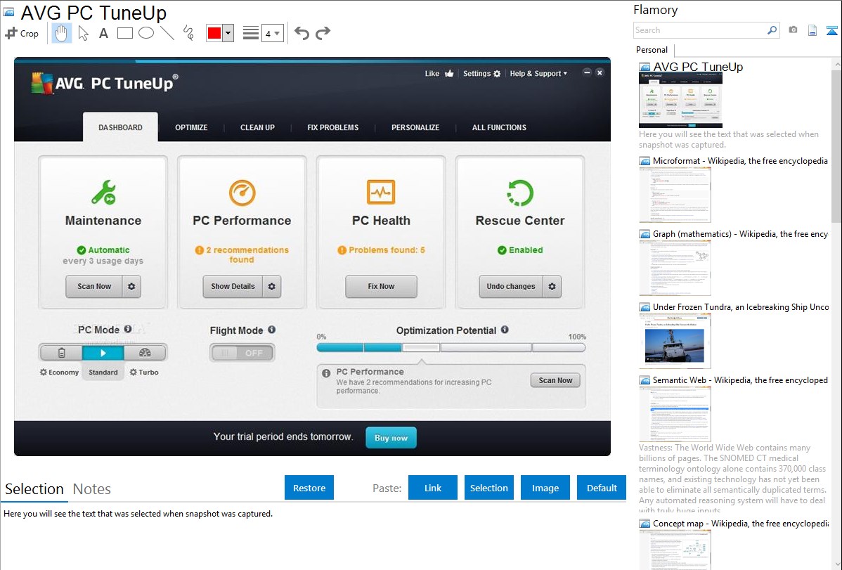Open the All Functions tab
The image size is (842, 570).
click(499, 127)
